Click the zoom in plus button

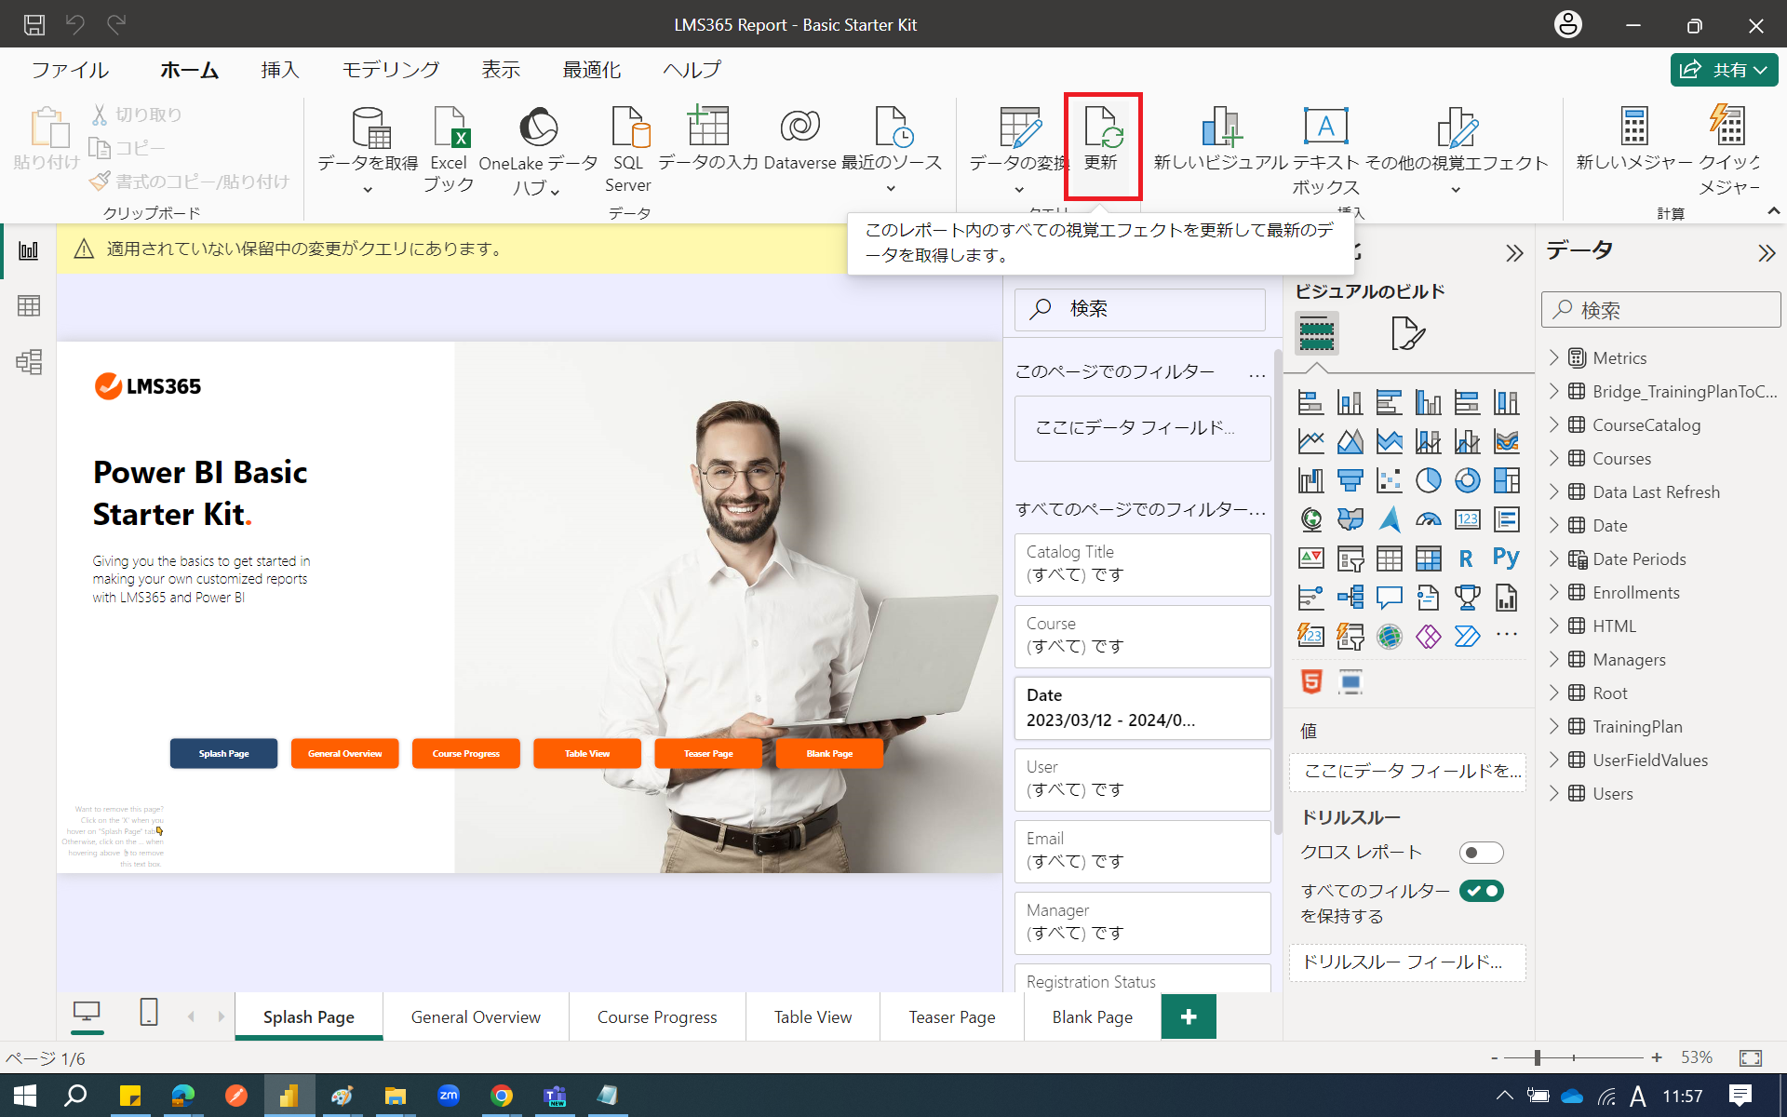tap(1657, 1057)
